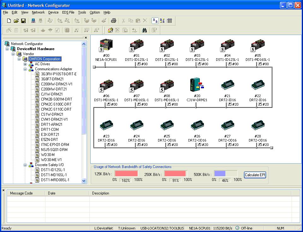Select the DST1-MD16SL-1 device #05 icon
Screen dimensions: 303x232
(258, 46)
